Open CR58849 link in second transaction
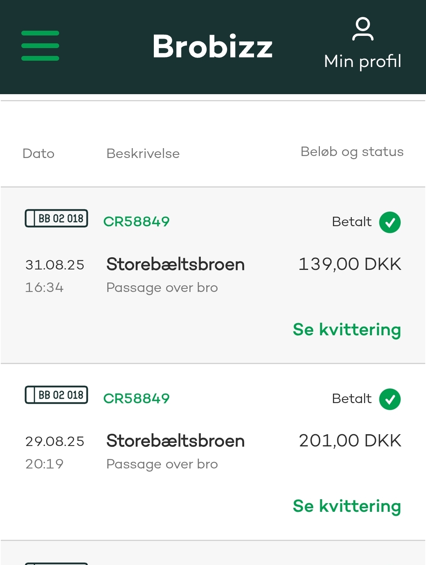The image size is (426, 565). pyautogui.click(x=136, y=399)
